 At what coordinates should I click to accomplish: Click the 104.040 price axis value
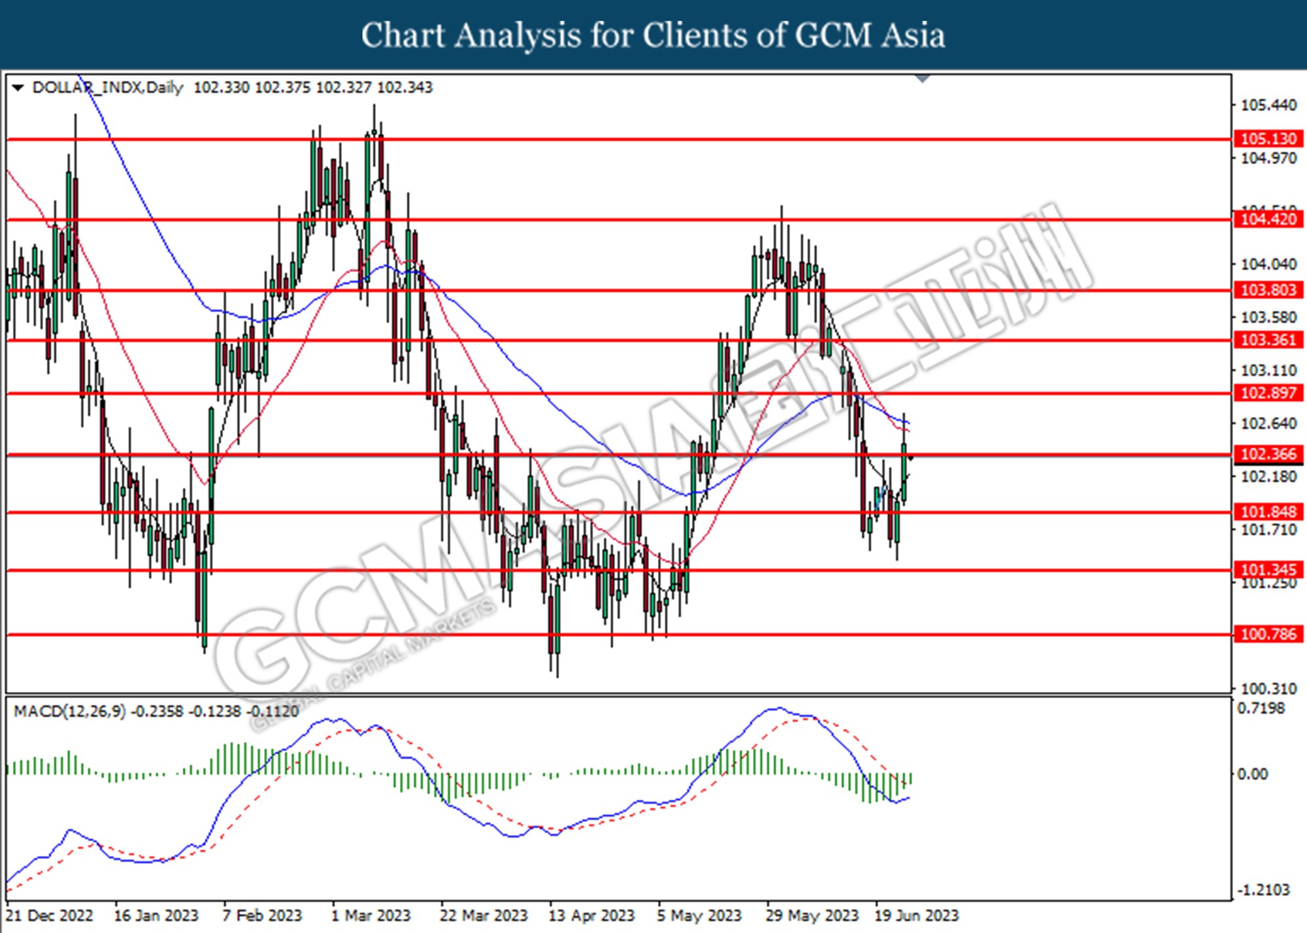coord(1268,265)
